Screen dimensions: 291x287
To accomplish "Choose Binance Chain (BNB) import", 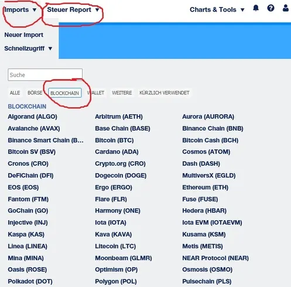I will pyautogui.click(x=213, y=128).
